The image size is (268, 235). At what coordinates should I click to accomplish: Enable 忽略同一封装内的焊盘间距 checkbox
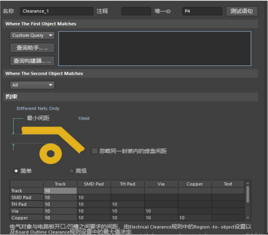[x=94, y=151]
